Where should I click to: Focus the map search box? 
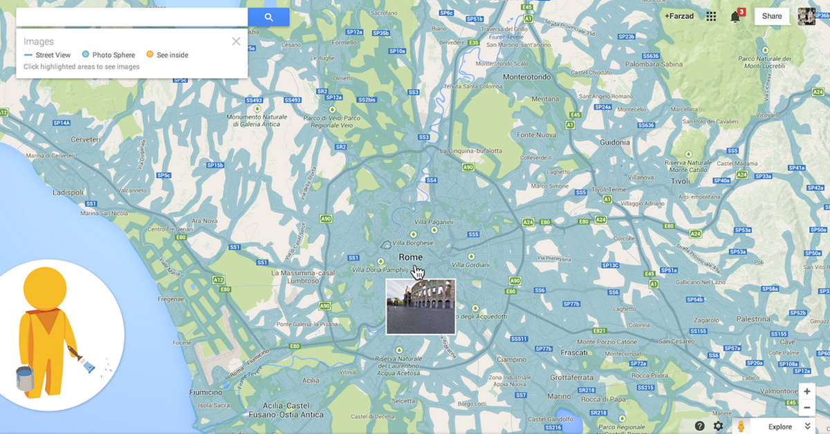(x=132, y=17)
